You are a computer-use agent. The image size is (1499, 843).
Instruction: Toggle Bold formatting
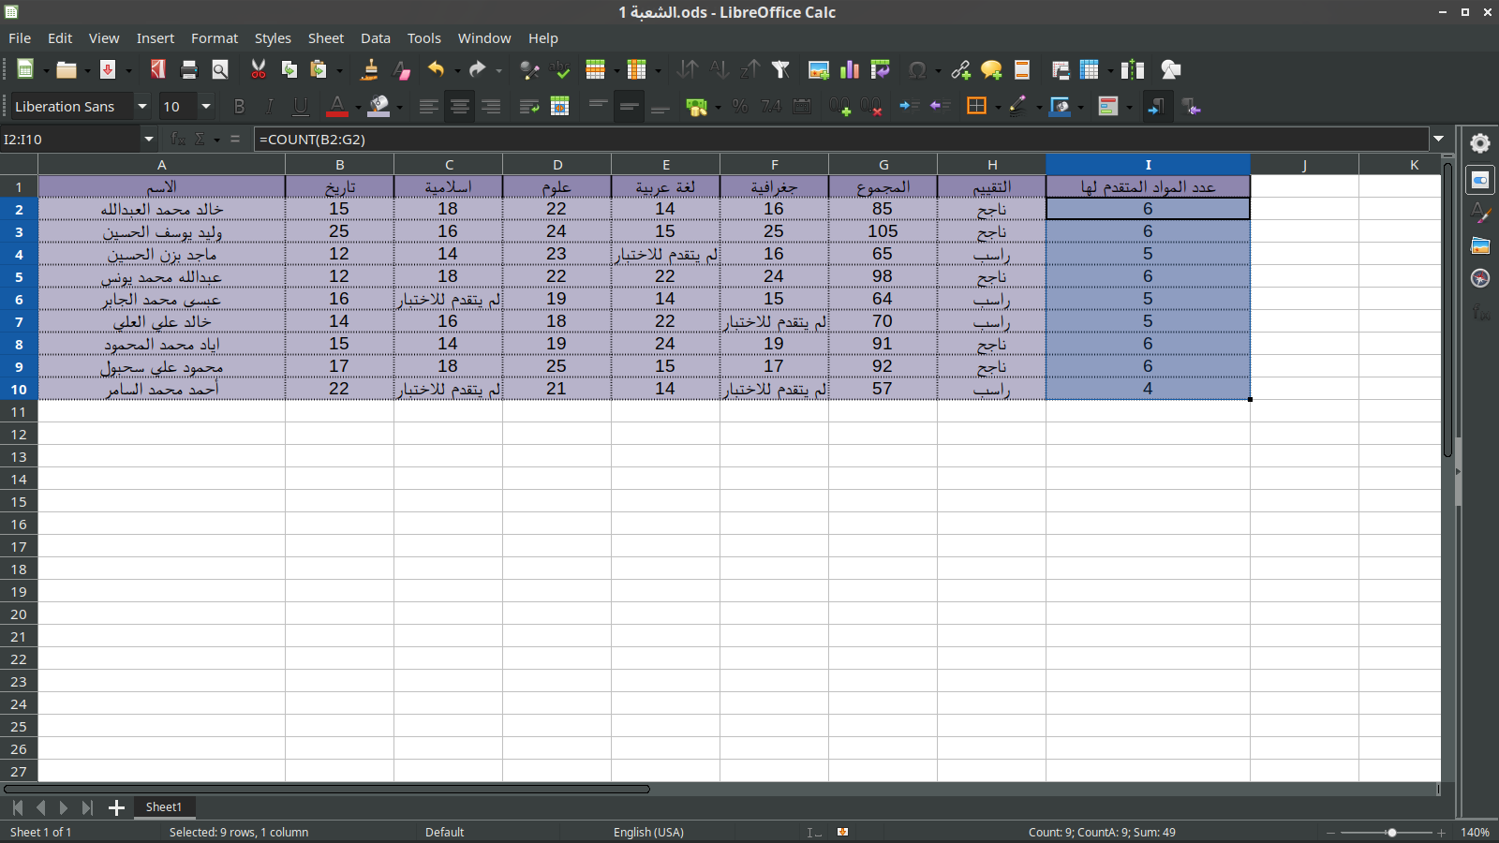(239, 107)
